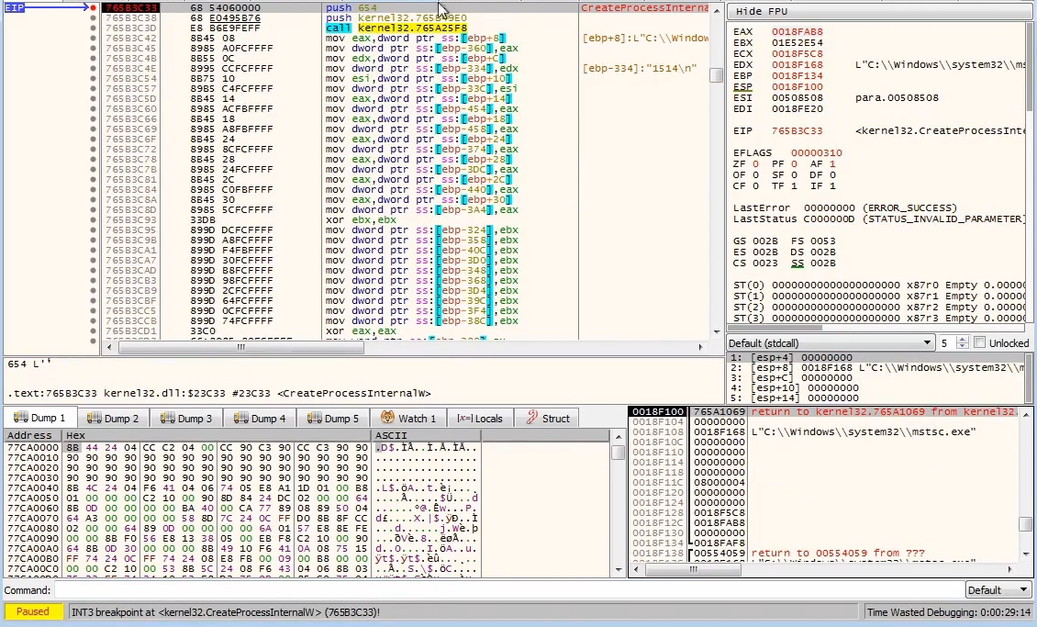Toggle the Unlocked checkbox

[979, 342]
